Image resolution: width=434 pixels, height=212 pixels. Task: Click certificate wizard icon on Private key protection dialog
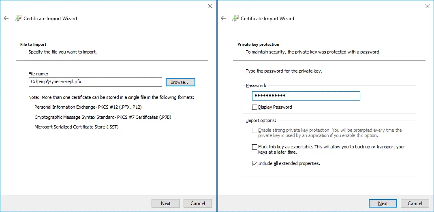[x=235, y=18]
